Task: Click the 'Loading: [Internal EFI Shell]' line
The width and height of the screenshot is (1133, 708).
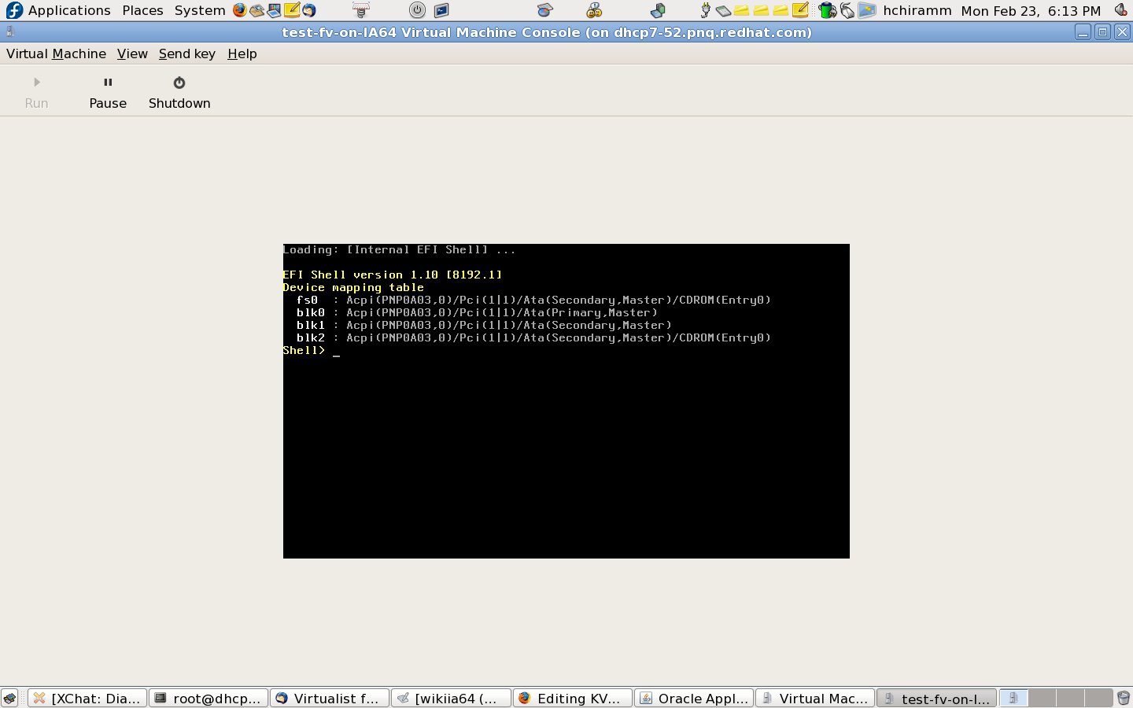Action: (x=400, y=249)
